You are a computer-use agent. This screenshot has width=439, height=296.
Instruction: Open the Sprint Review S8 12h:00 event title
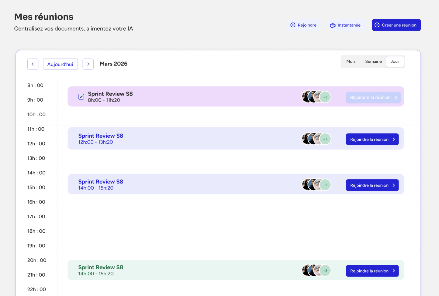click(101, 136)
